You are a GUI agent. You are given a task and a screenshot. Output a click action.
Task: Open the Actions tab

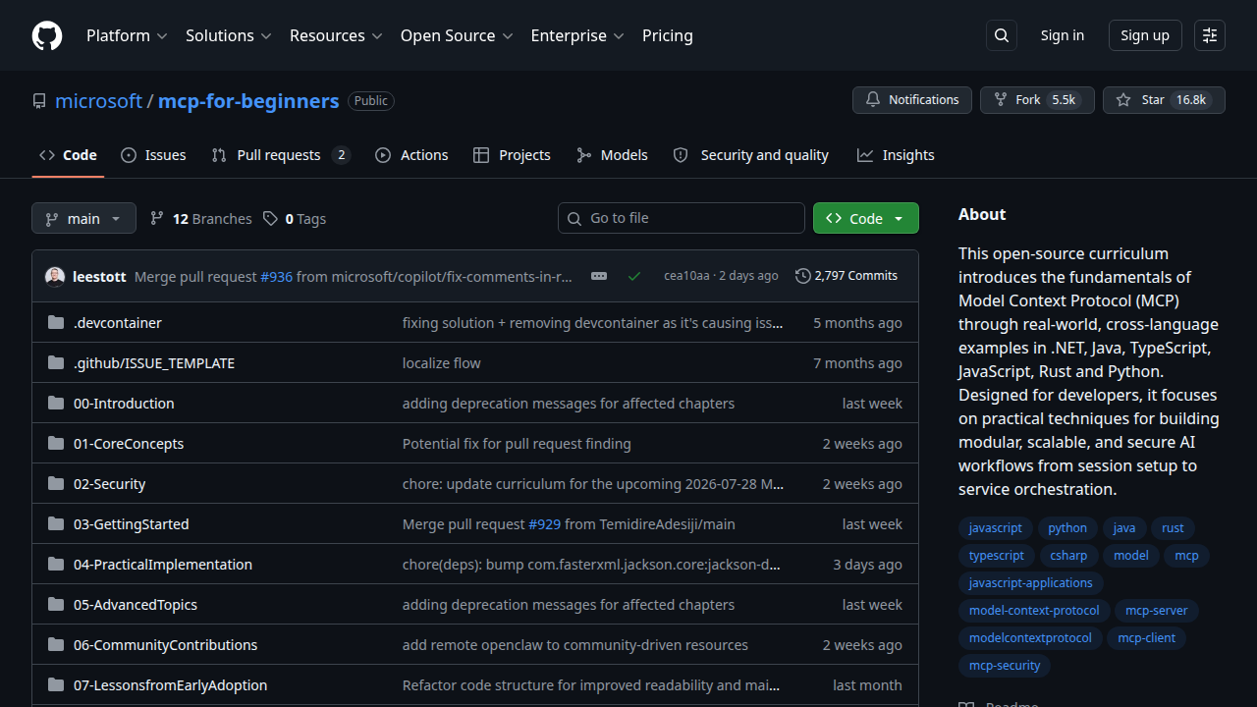pyautogui.click(x=411, y=155)
